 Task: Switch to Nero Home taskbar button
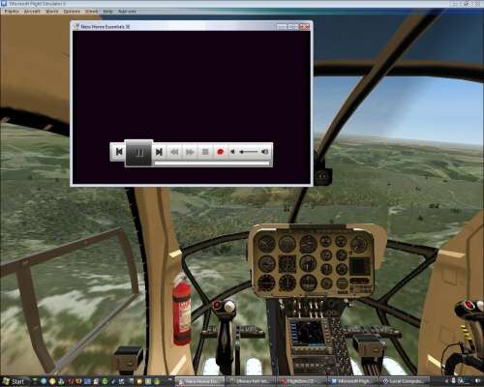point(200,381)
